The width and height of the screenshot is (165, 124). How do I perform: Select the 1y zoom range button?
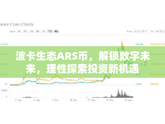44,31
